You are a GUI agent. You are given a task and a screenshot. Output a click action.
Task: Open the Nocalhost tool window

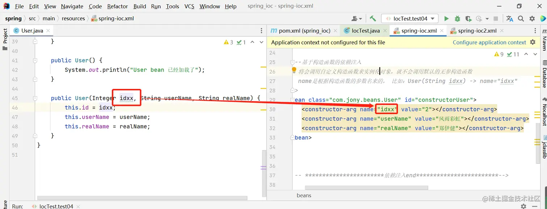[544, 111]
